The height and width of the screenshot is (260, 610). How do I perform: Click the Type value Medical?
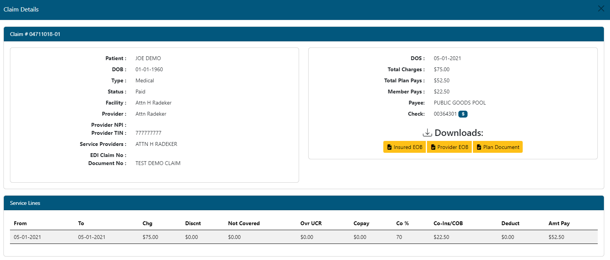pyautogui.click(x=145, y=80)
